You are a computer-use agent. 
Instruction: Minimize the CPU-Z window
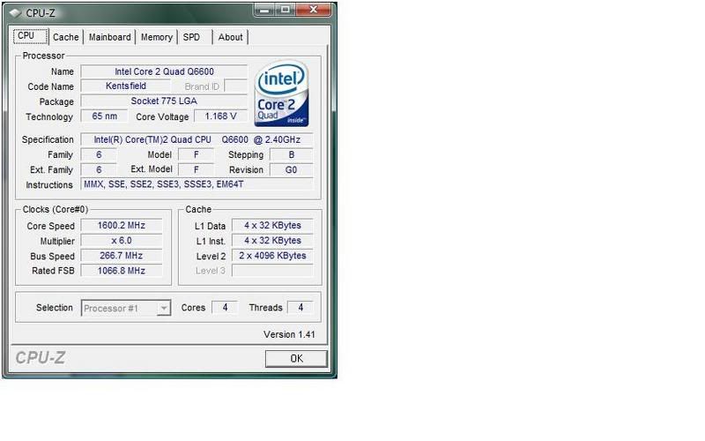tap(265, 10)
